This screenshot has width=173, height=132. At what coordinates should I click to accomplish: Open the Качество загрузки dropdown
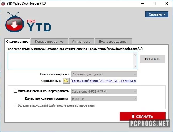pos(104,74)
